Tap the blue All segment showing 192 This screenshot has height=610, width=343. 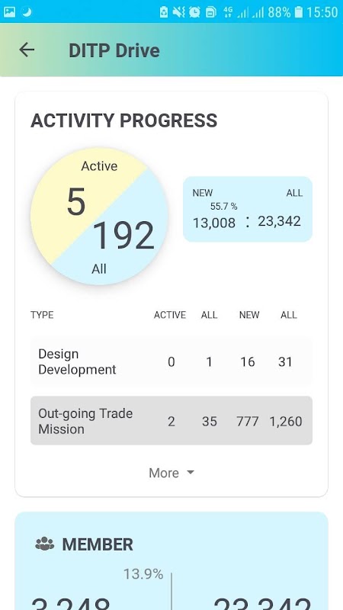124,237
